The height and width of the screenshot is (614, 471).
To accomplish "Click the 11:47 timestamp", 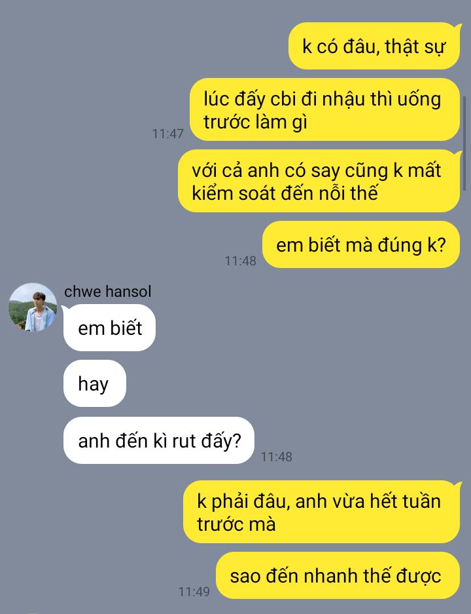I will pyautogui.click(x=167, y=134).
